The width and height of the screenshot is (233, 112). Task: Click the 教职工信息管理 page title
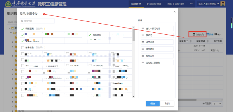coord(52,4)
